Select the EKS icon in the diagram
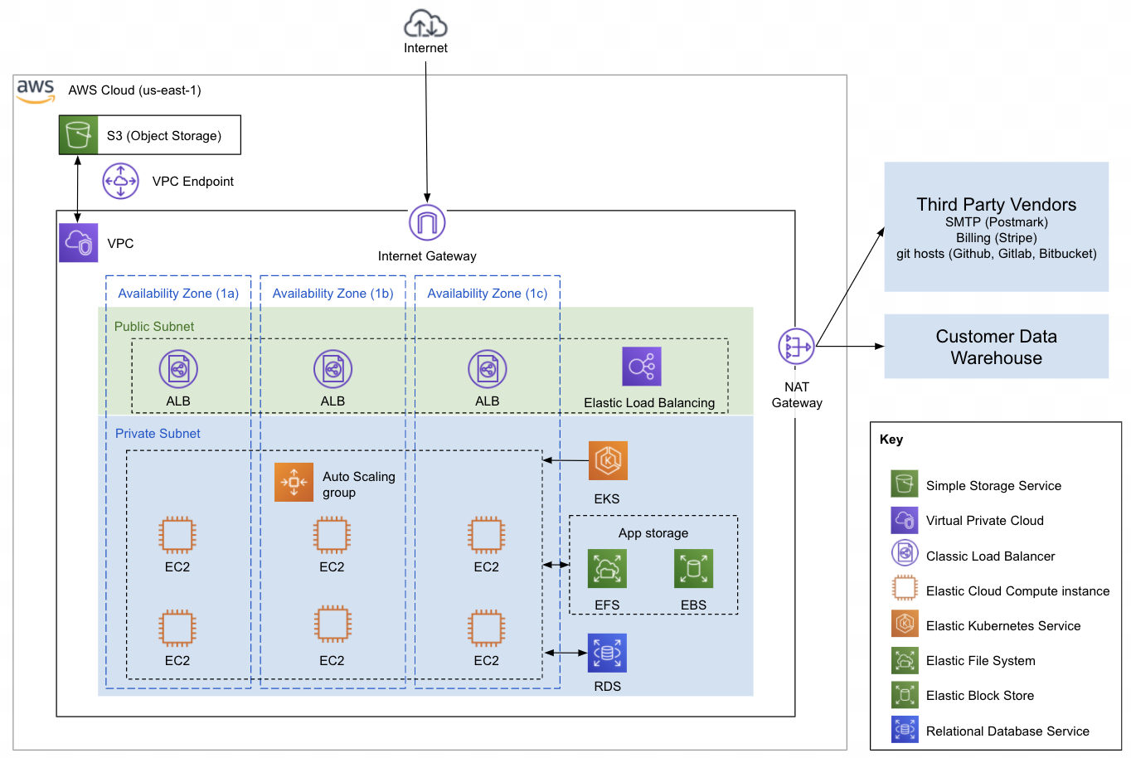1131x758 pixels. (608, 460)
